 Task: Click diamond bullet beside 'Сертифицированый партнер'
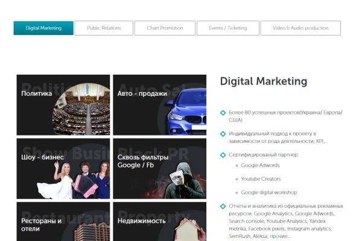tap(223, 155)
